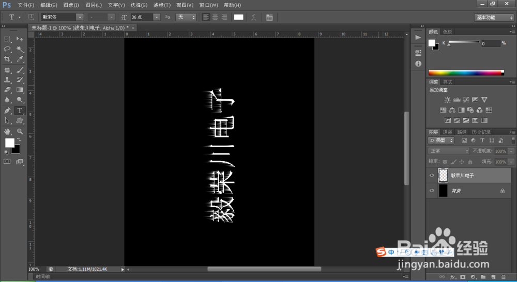Screen dimensions: 517x282
Task: Open the font size dropdown 36 点
Action: coord(157,17)
